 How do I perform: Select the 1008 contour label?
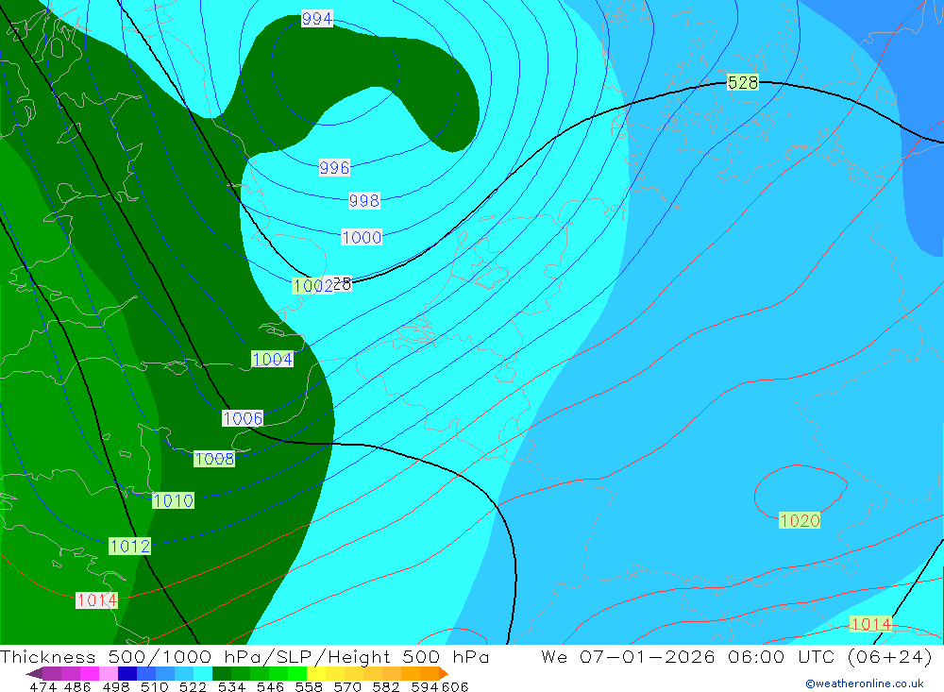(213, 459)
